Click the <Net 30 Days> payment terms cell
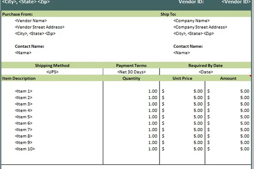 (x=131, y=72)
